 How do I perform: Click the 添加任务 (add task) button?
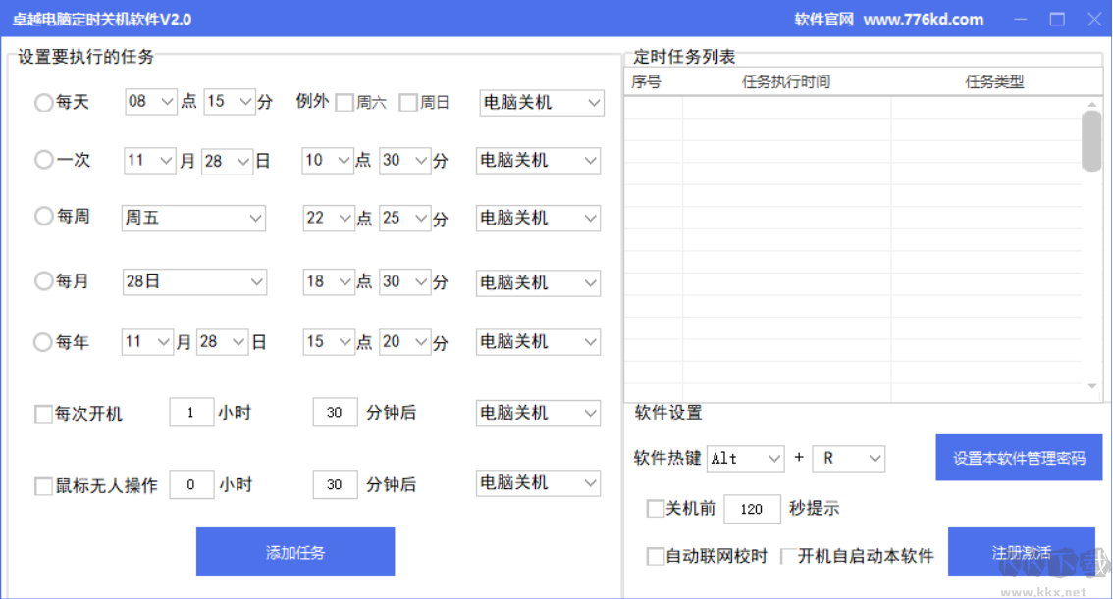point(294,551)
